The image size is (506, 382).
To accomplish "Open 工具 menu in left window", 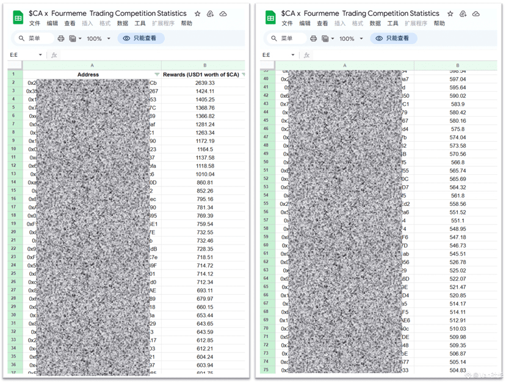I will [140, 23].
